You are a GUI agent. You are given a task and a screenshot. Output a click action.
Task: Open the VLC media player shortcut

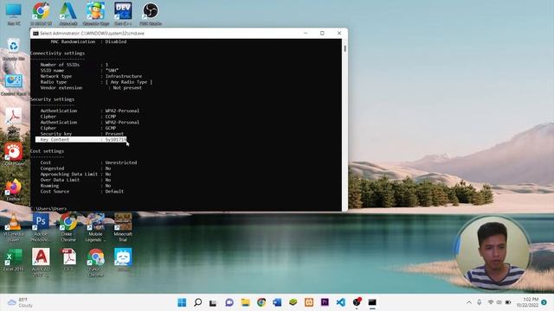(14, 227)
